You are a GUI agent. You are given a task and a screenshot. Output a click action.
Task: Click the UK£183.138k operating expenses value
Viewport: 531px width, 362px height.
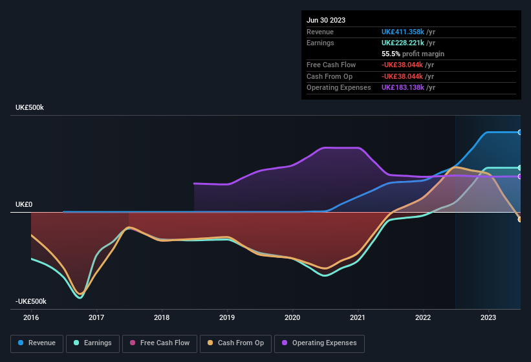[x=403, y=88]
